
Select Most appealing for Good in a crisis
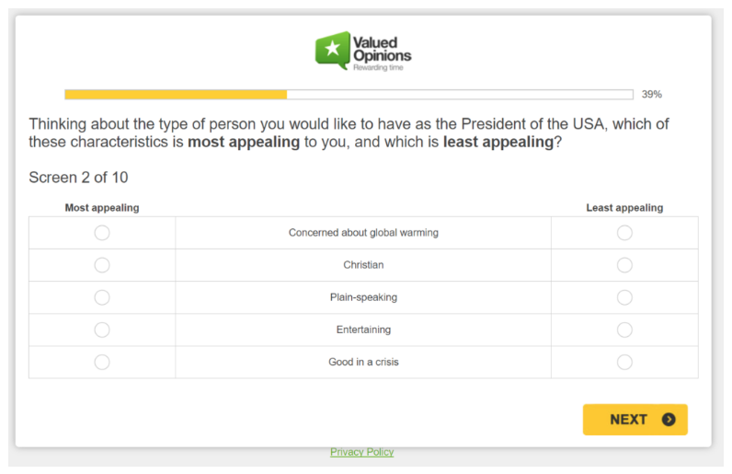click(102, 362)
